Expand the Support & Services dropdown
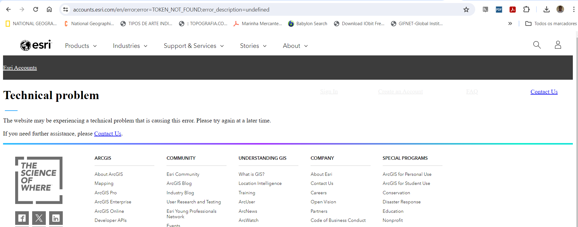The width and height of the screenshot is (578, 227). (x=194, y=46)
